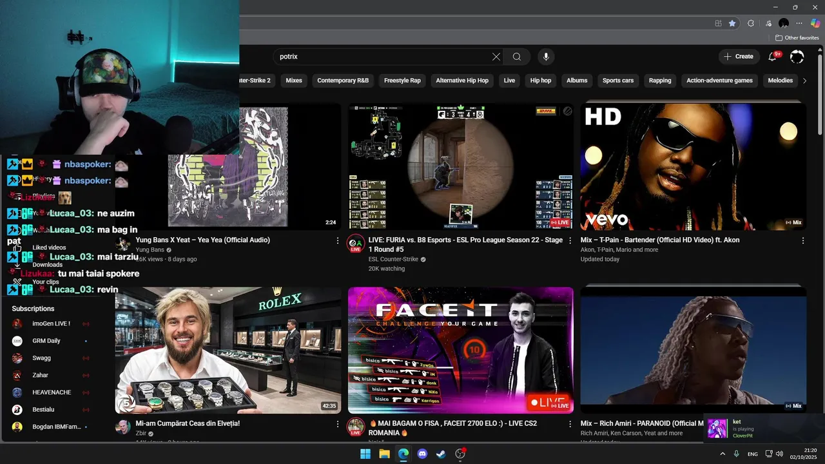
Task: Select Contemporary R&B filter chip
Action: point(343,81)
